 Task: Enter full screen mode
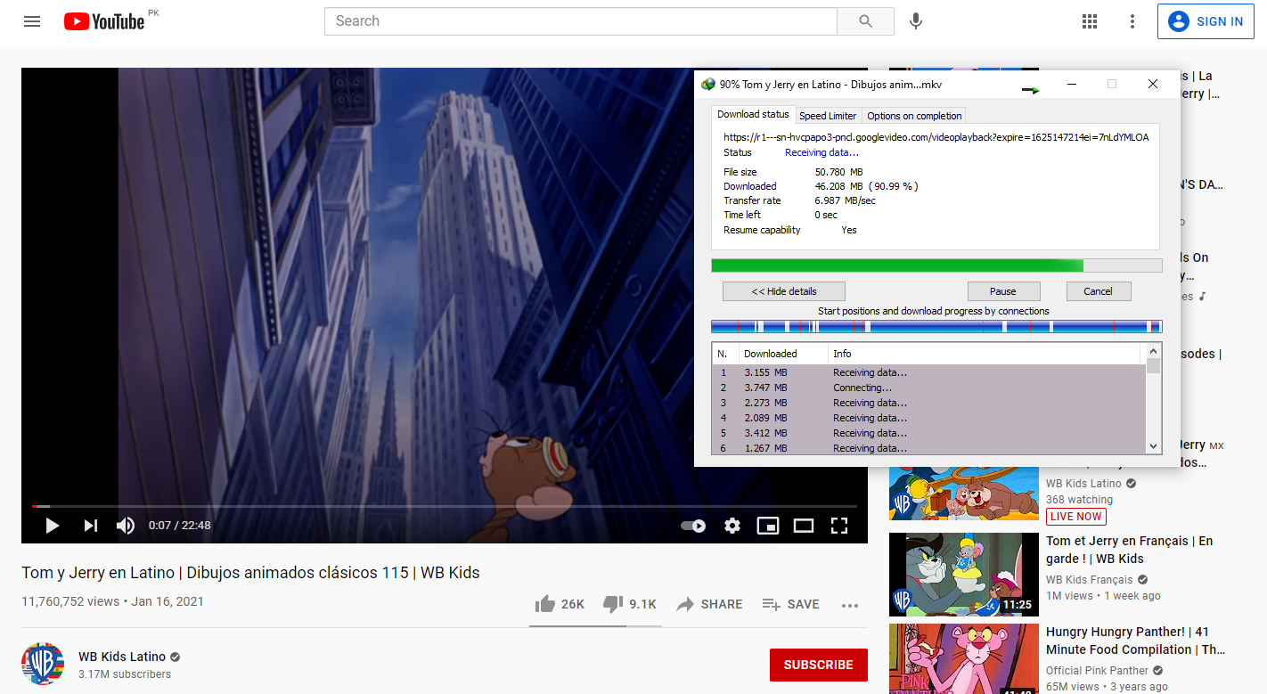point(839,526)
